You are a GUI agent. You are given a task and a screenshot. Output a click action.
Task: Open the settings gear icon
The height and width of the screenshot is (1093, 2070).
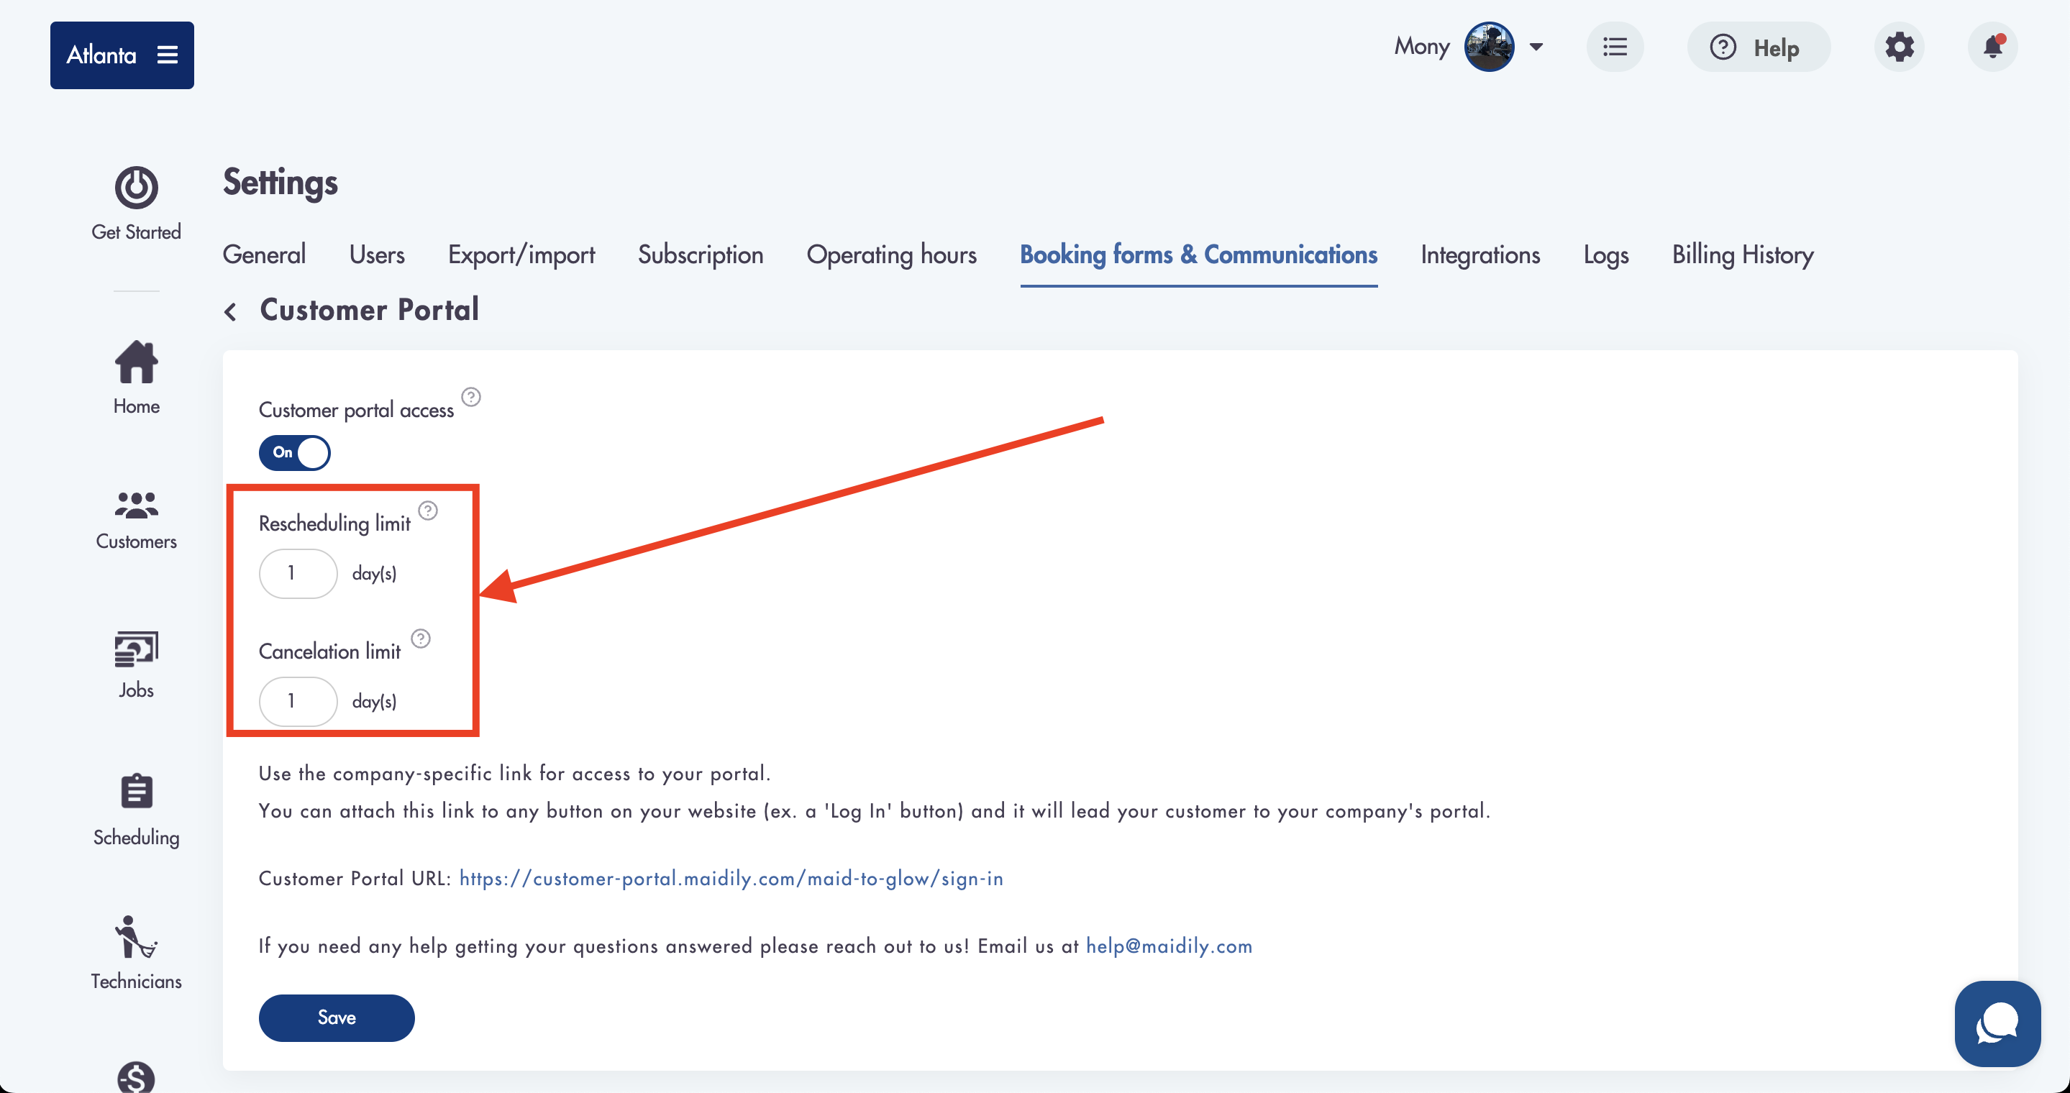pos(1899,47)
